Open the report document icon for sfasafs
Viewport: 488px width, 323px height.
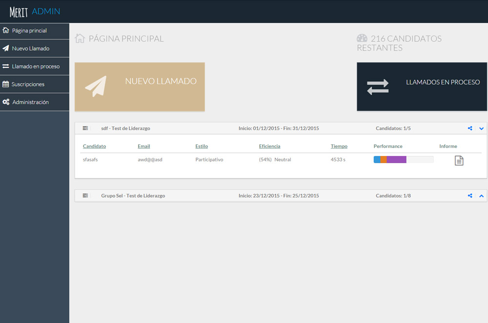click(x=459, y=160)
